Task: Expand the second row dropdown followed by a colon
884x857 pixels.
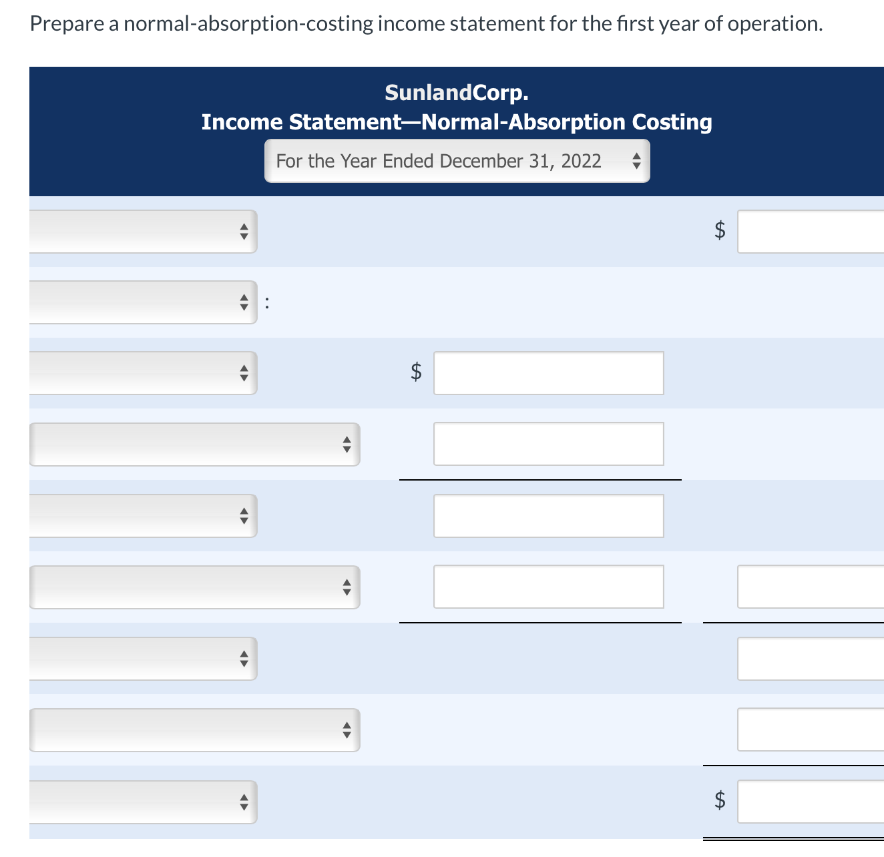Action: point(143,302)
